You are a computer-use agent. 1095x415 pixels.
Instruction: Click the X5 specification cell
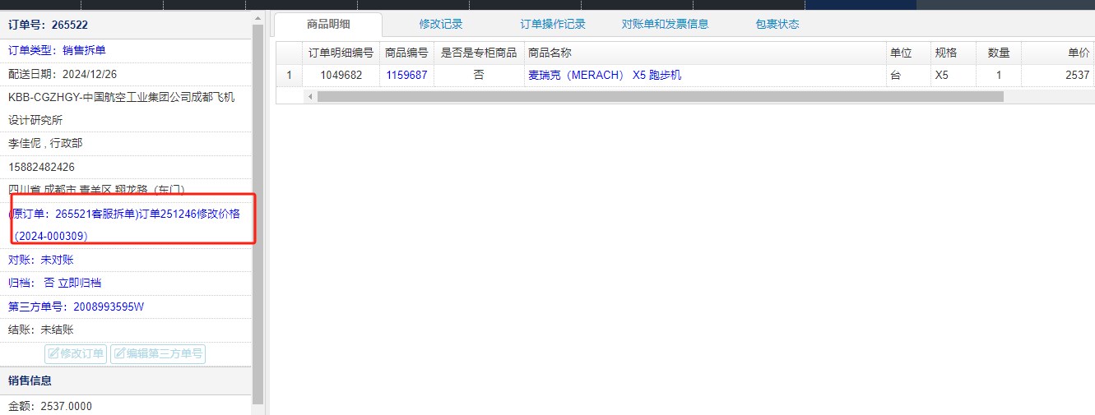point(953,75)
